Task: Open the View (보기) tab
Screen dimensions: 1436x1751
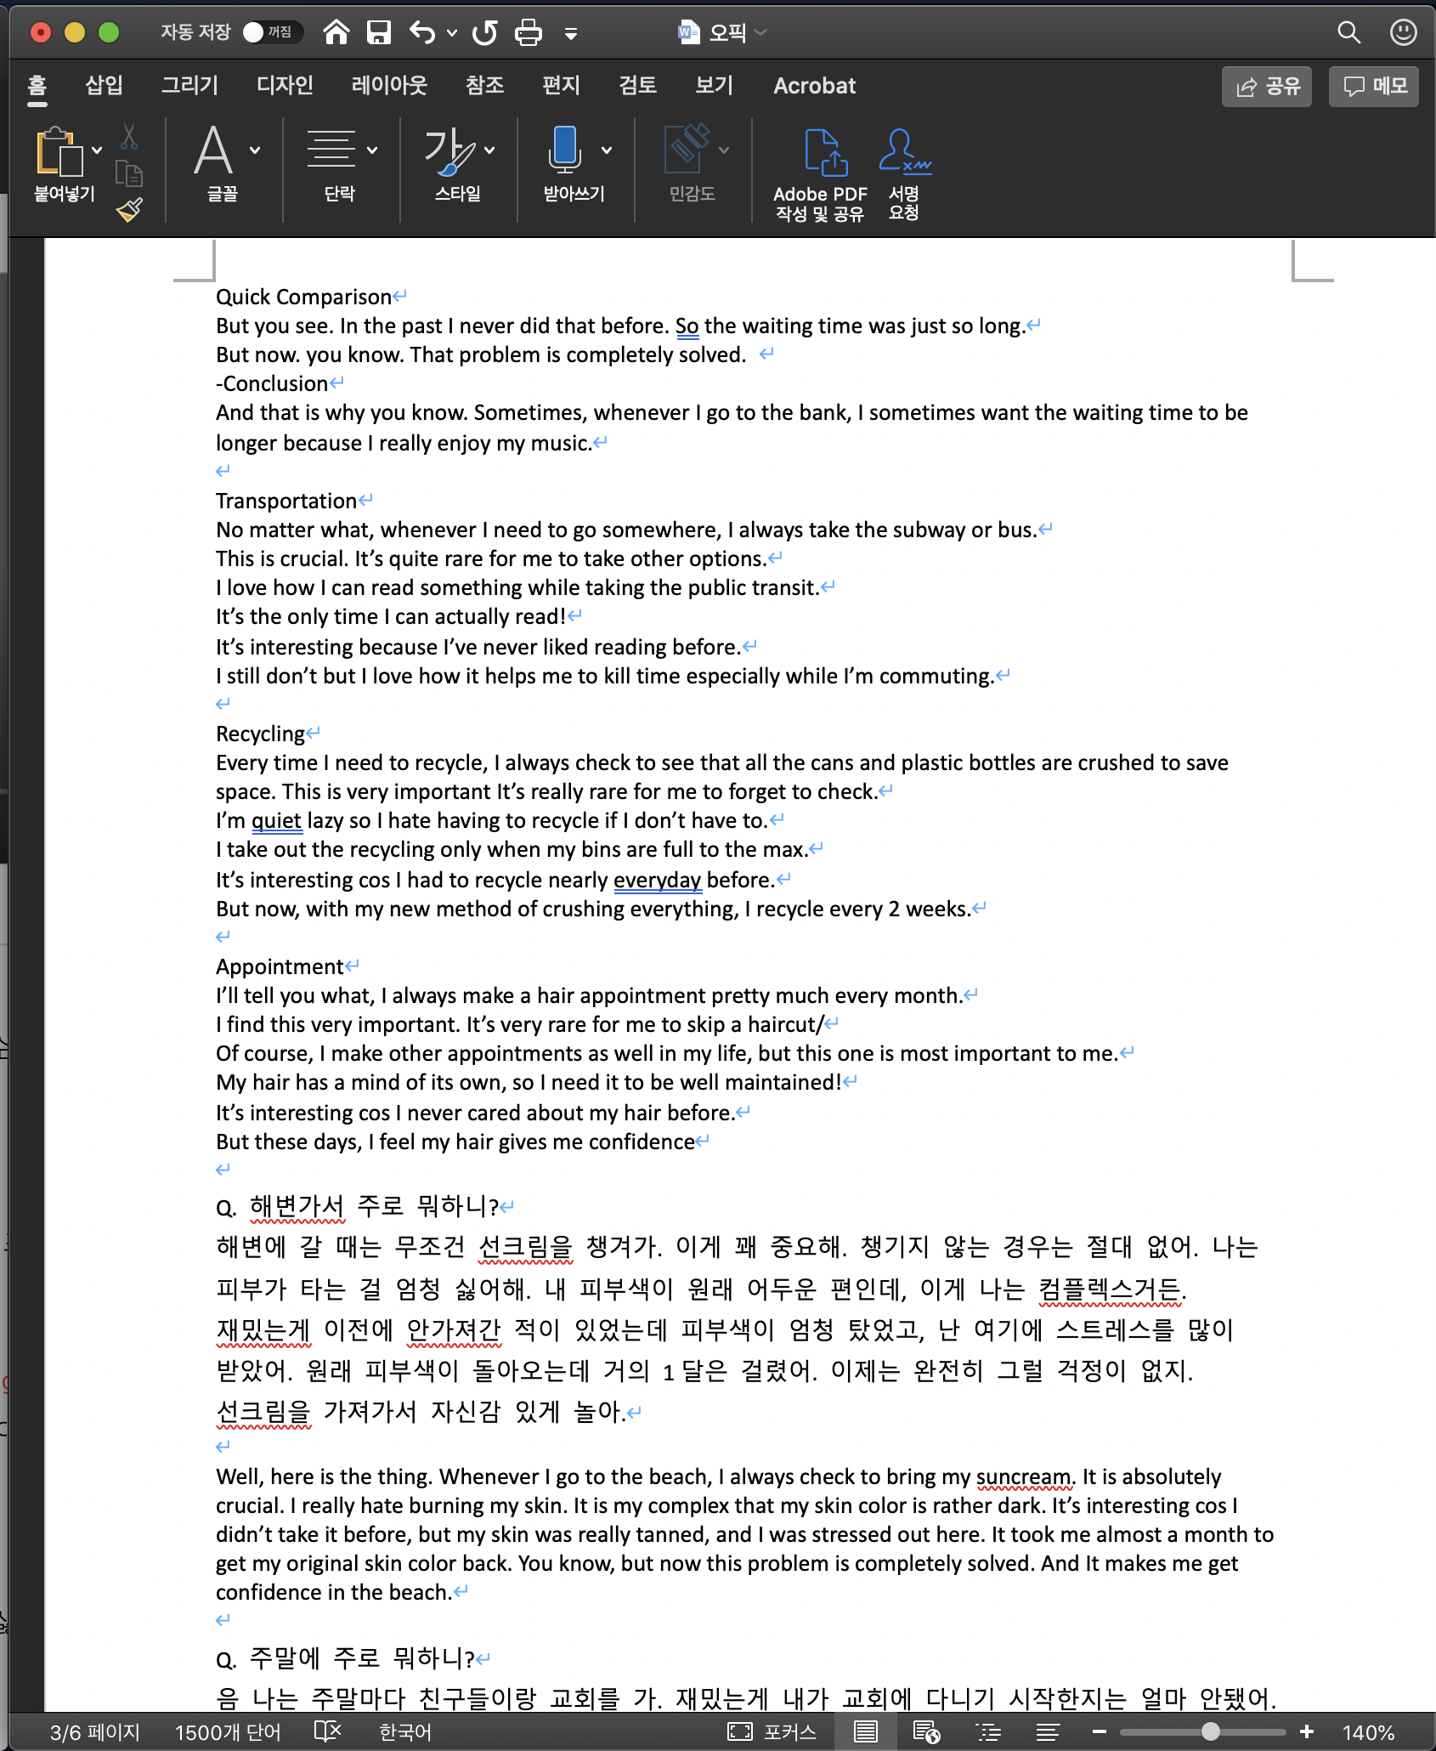Action: point(714,85)
